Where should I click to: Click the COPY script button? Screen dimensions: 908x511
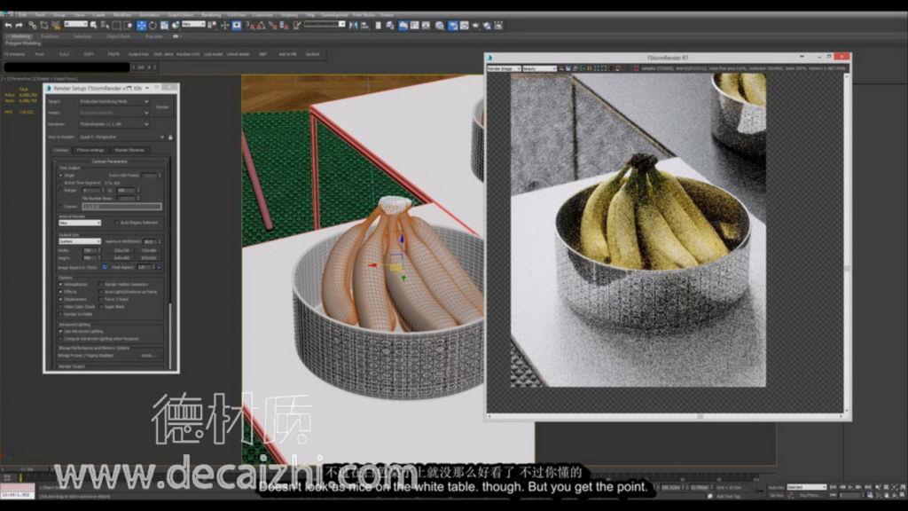pos(89,54)
